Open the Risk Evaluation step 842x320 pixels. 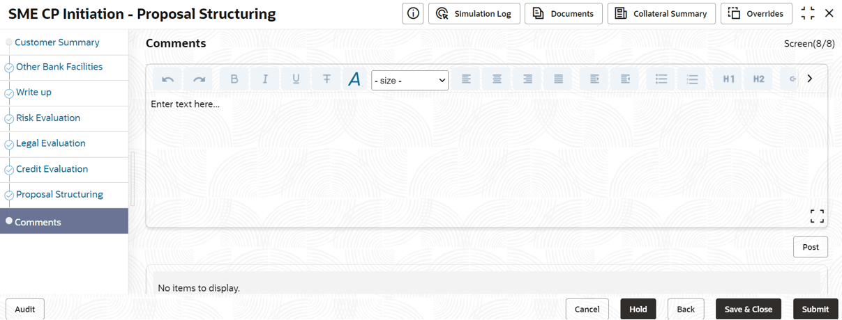[48, 118]
